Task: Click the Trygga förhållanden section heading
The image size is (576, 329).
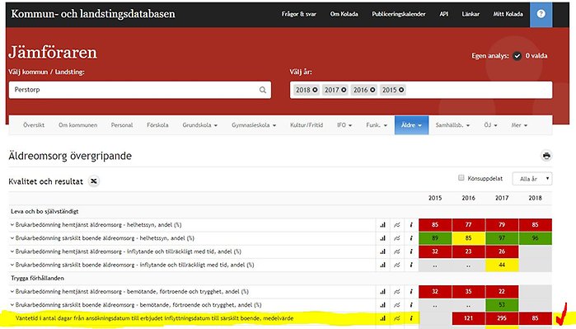Action: point(37,278)
